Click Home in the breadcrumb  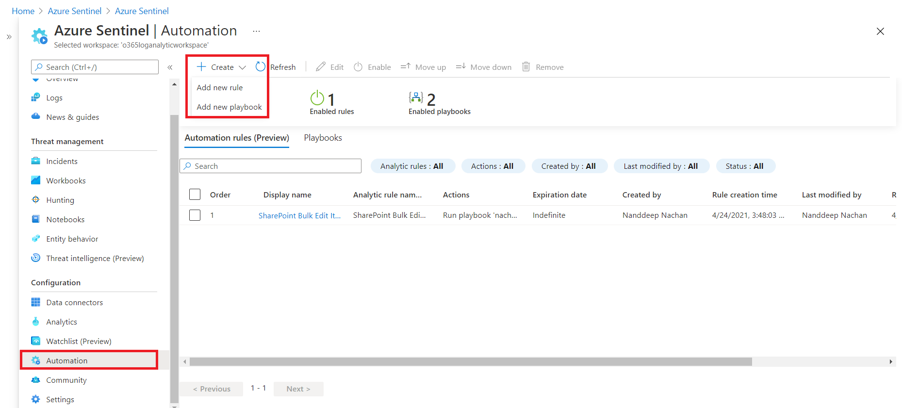pyautogui.click(x=23, y=11)
